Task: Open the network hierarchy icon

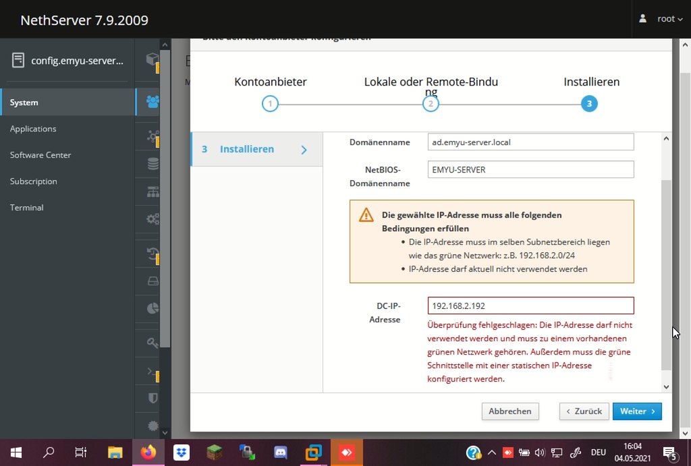Action: coord(153,192)
